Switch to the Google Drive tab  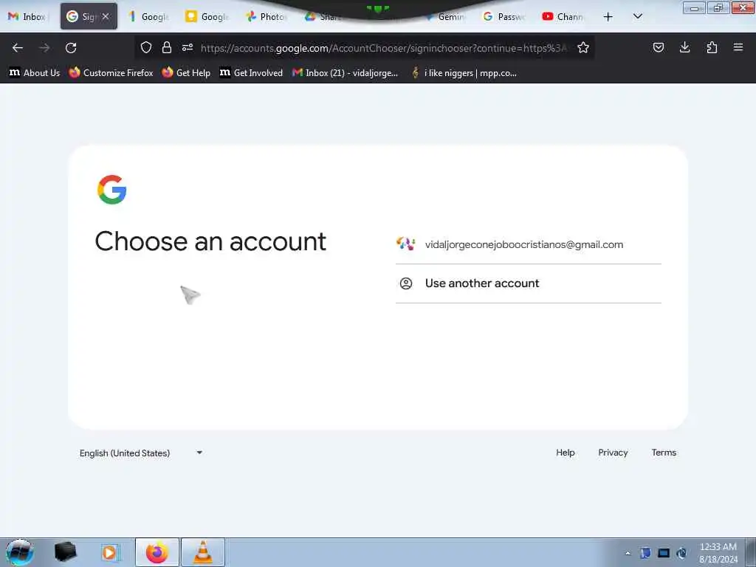click(324, 16)
